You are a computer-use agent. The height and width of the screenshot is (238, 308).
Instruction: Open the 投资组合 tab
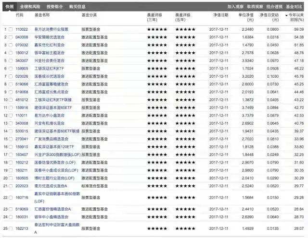click(x=54, y=7)
